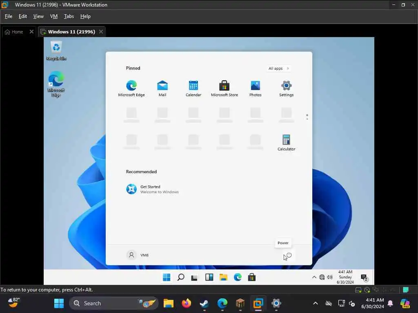Open Settings gear on host taskbar
The height and width of the screenshot is (313, 418).
(276, 303)
